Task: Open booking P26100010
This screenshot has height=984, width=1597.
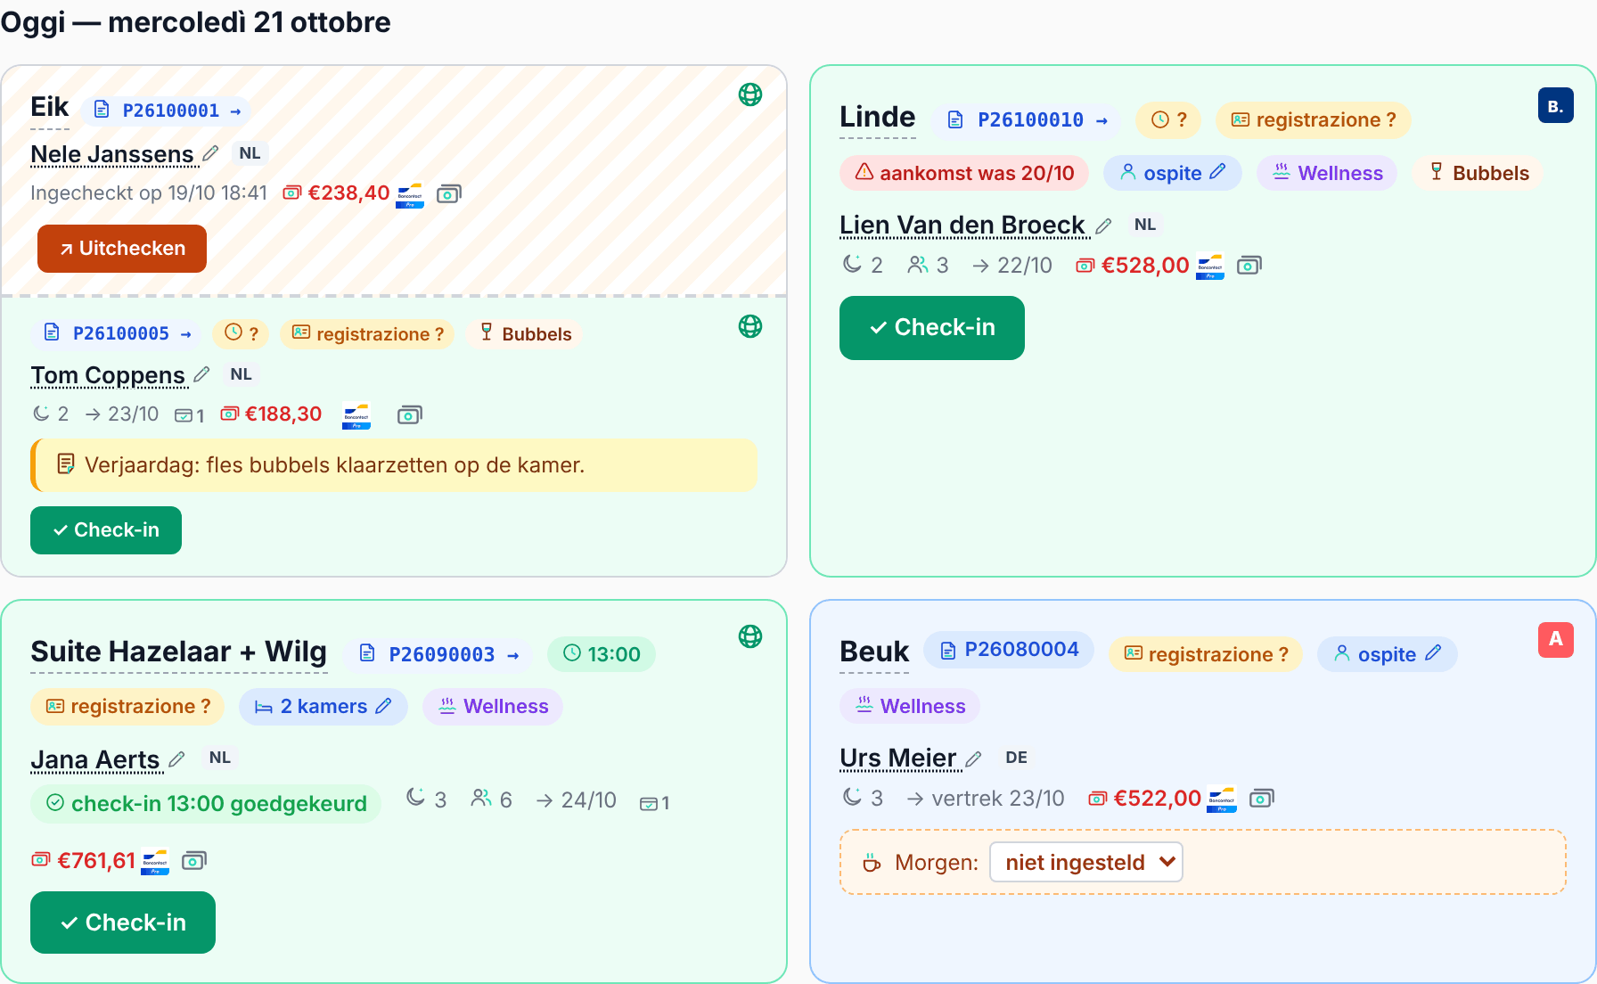Action: [1027, 120]
